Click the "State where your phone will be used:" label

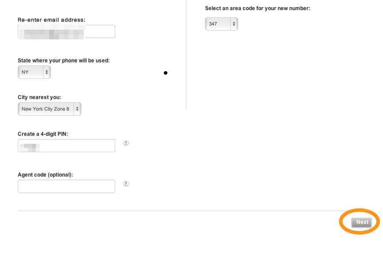[x=64, y=61]
